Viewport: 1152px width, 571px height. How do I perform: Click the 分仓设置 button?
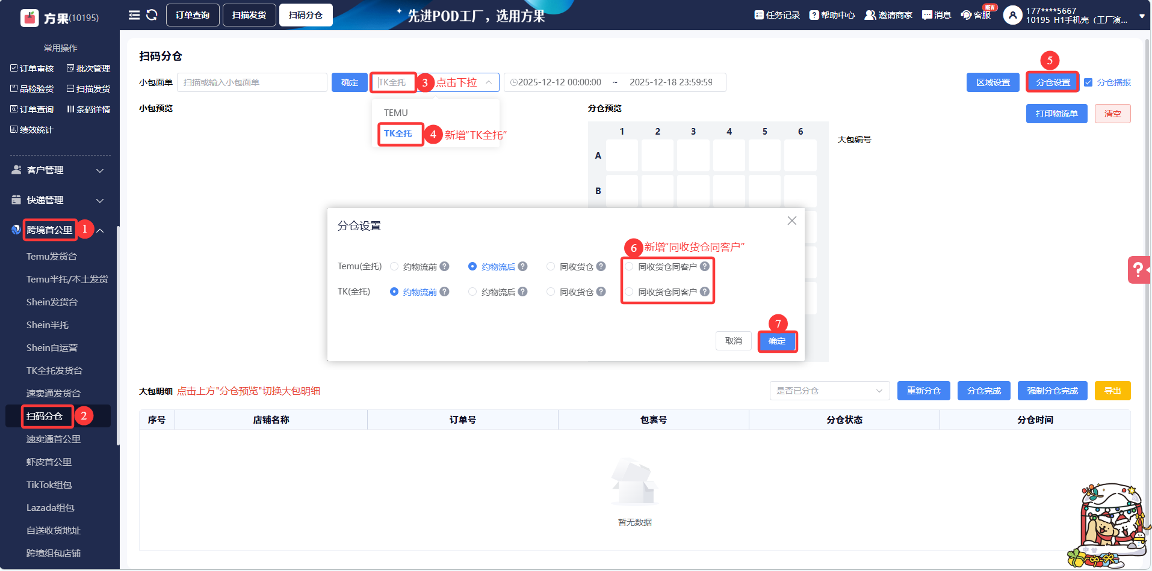click(1053, 82)
